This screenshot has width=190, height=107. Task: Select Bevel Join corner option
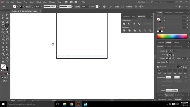pyautogui.click(x=173, y=59)
